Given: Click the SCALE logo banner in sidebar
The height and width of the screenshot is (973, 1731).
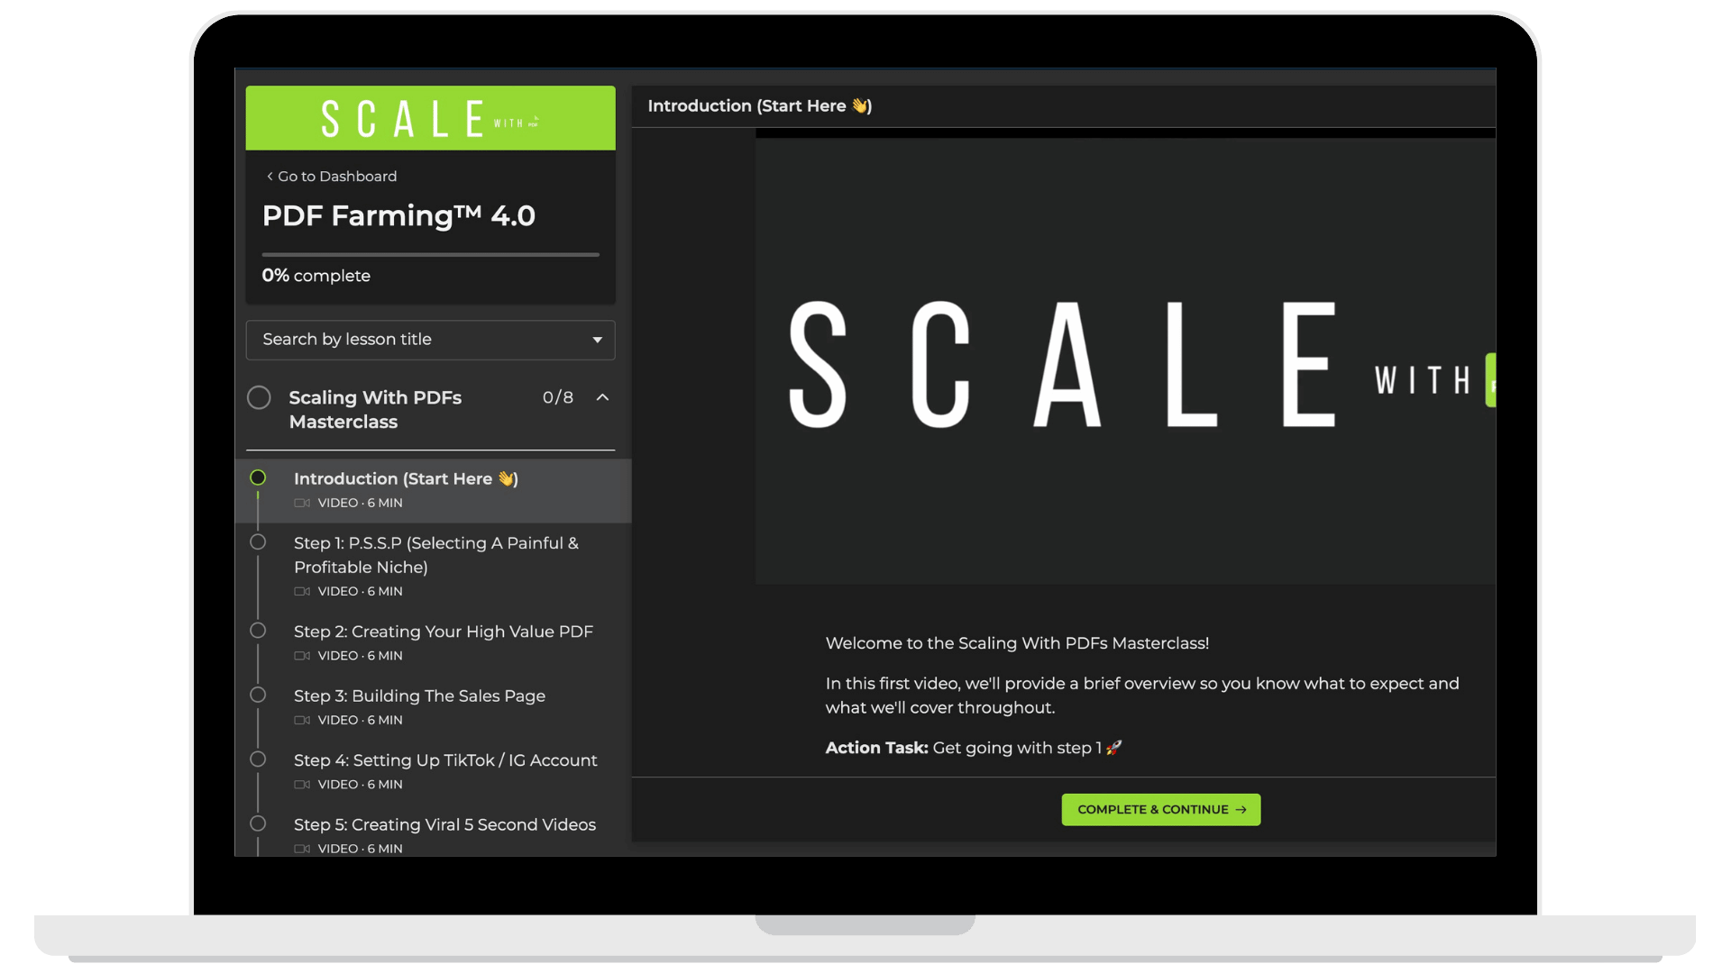Looking at the screenshot, I should coord(430,118).
